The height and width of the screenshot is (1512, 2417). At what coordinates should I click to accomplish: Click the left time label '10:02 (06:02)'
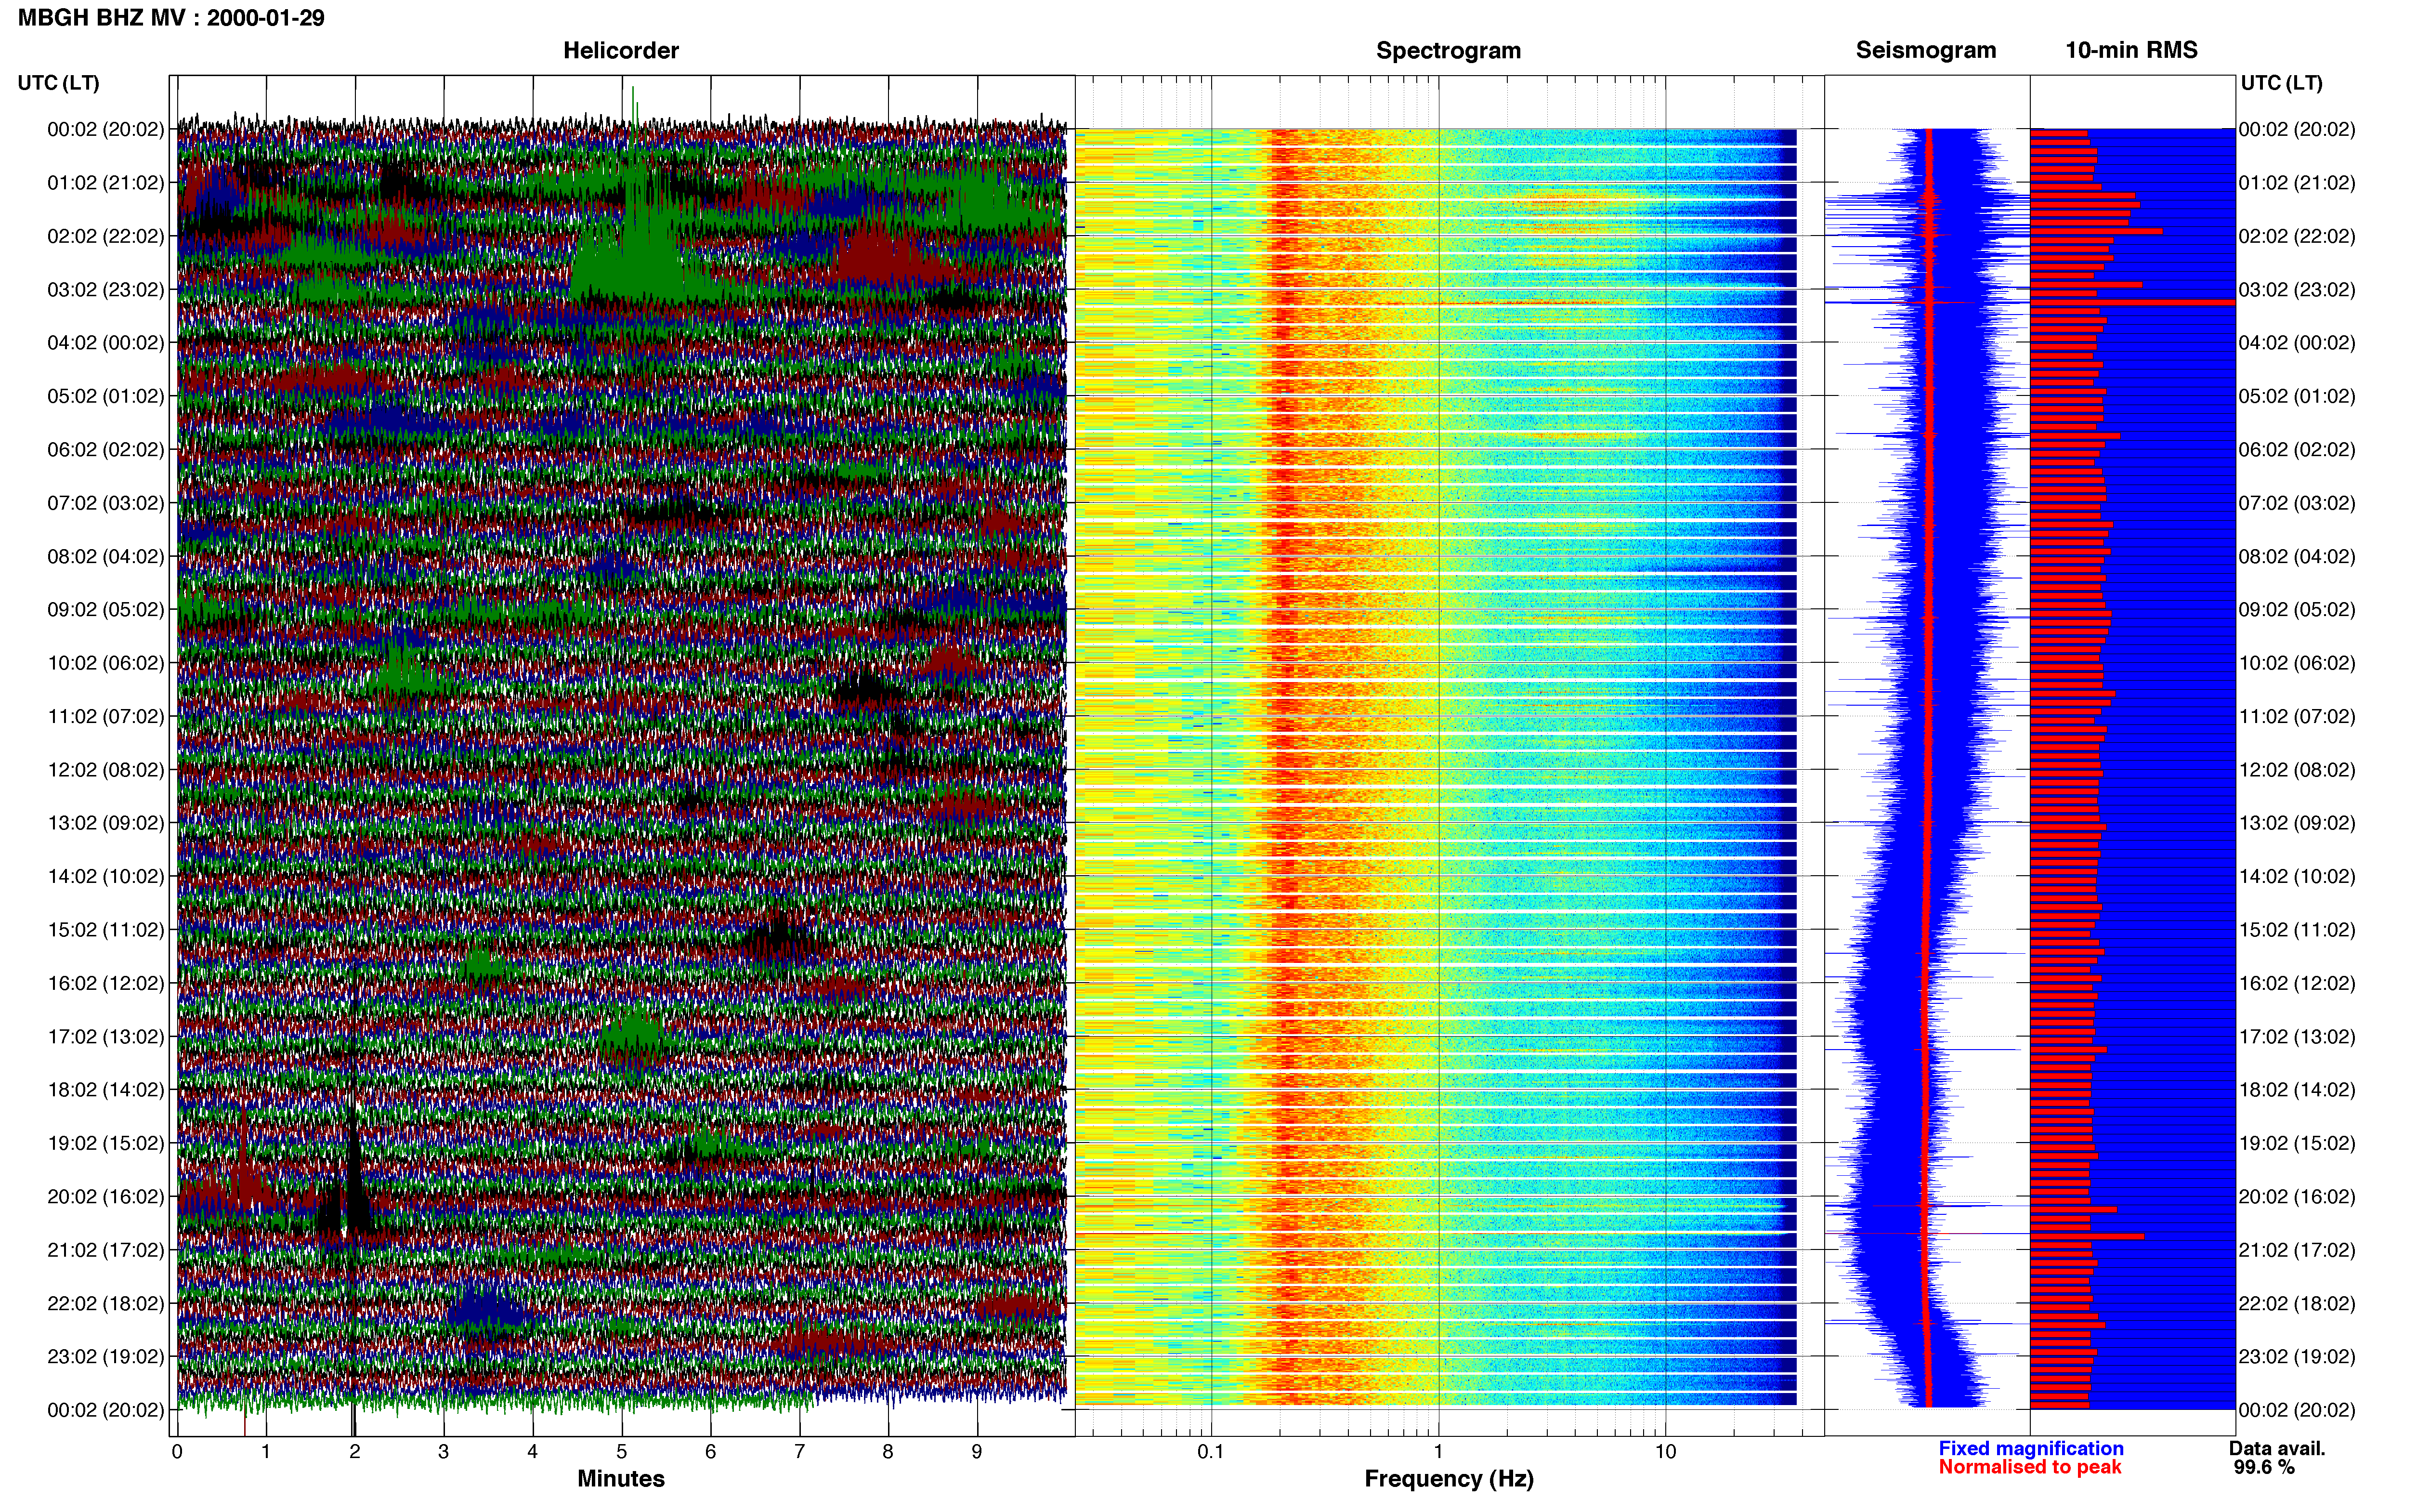(106, 663)
